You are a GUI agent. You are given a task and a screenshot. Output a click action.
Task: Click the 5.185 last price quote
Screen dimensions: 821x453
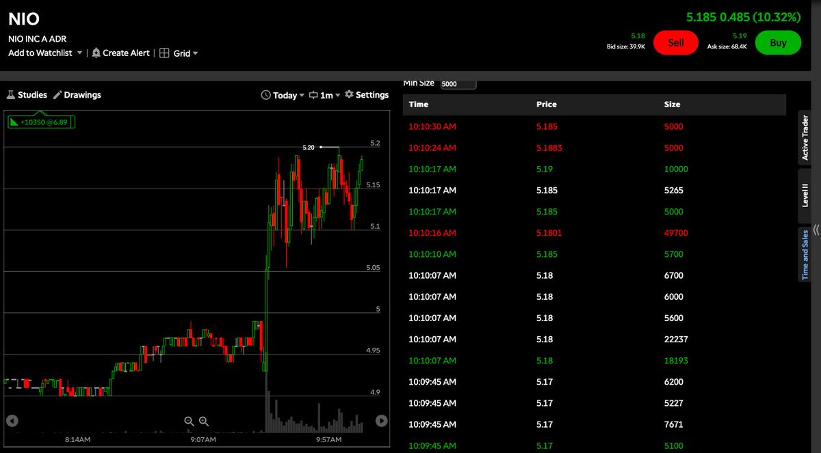point(701,17)
